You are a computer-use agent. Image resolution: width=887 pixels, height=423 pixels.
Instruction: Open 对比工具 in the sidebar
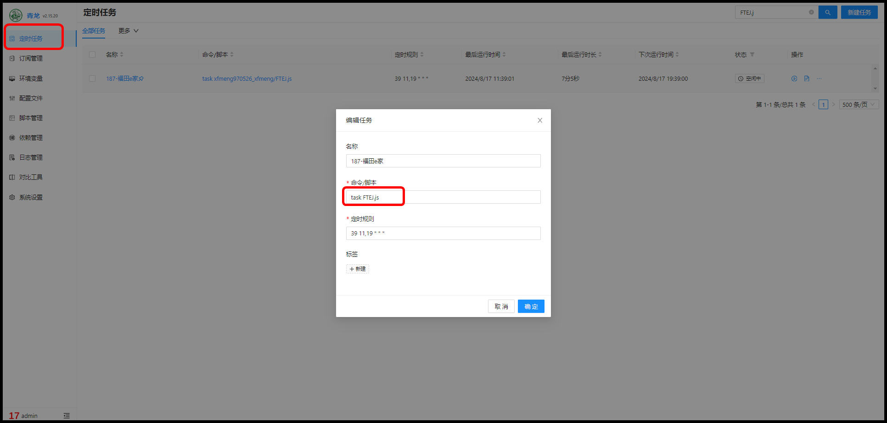coord(31,177)
